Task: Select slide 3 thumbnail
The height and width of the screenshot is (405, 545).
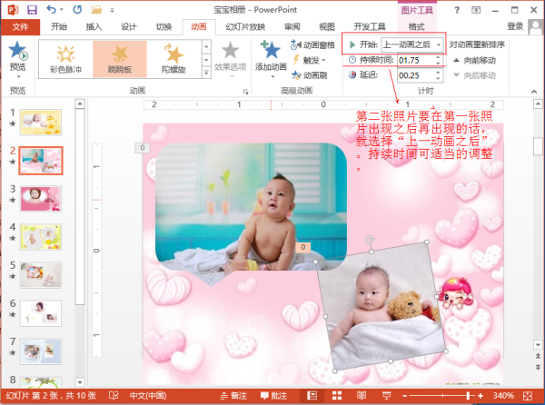Action: point(41,199)
